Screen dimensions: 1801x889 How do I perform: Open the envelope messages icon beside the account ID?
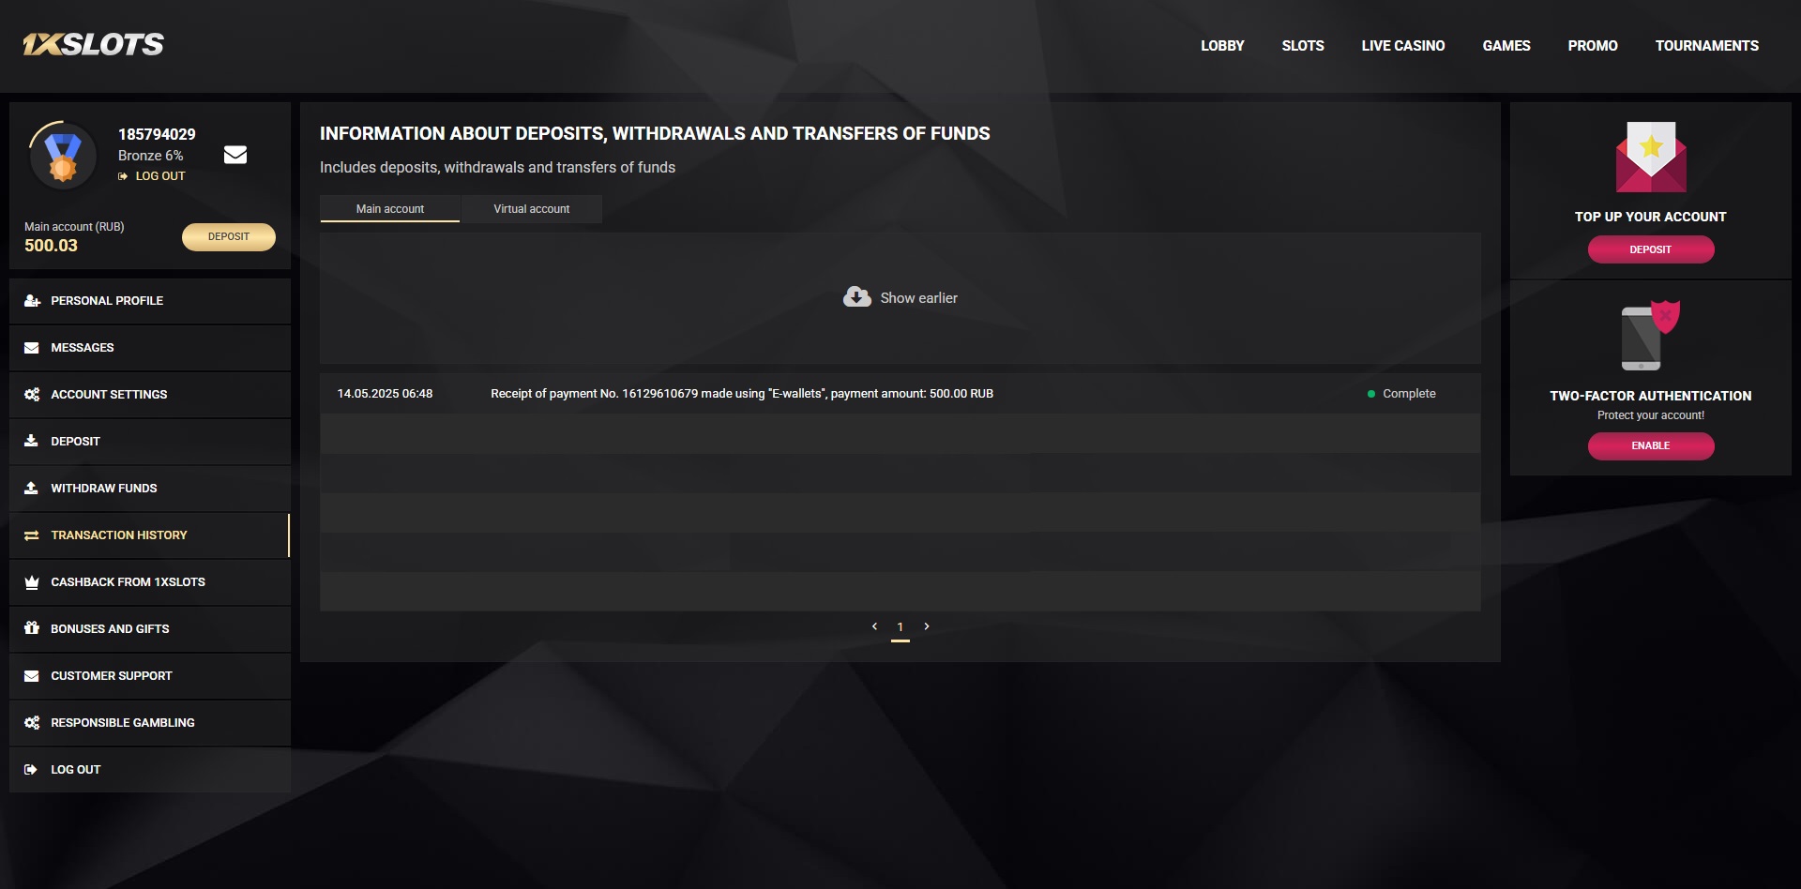coord(235,155)
